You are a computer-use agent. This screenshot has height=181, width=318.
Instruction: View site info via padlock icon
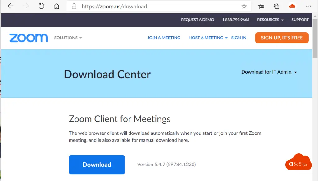click(x=74, y=6)
